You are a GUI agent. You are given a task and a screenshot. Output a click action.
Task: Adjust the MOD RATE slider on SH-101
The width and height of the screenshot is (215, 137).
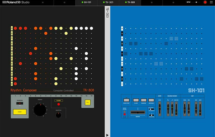[160, 109]
